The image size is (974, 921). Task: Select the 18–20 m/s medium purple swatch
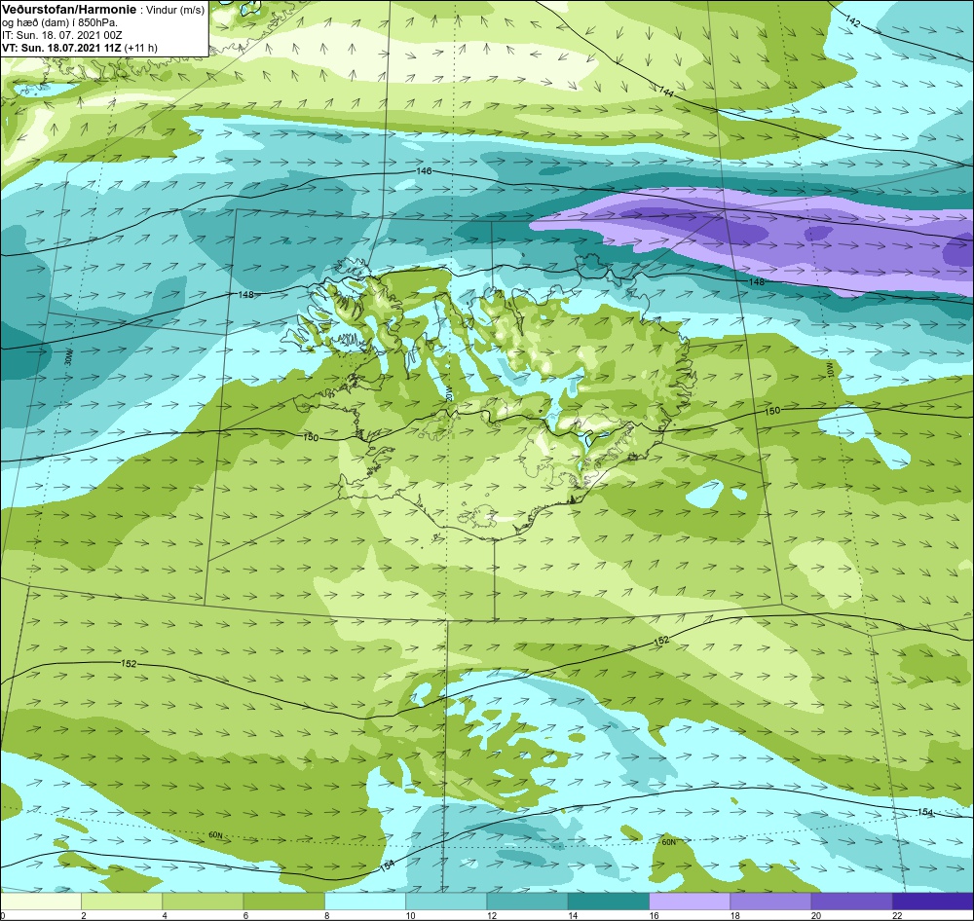coord(770,901)
